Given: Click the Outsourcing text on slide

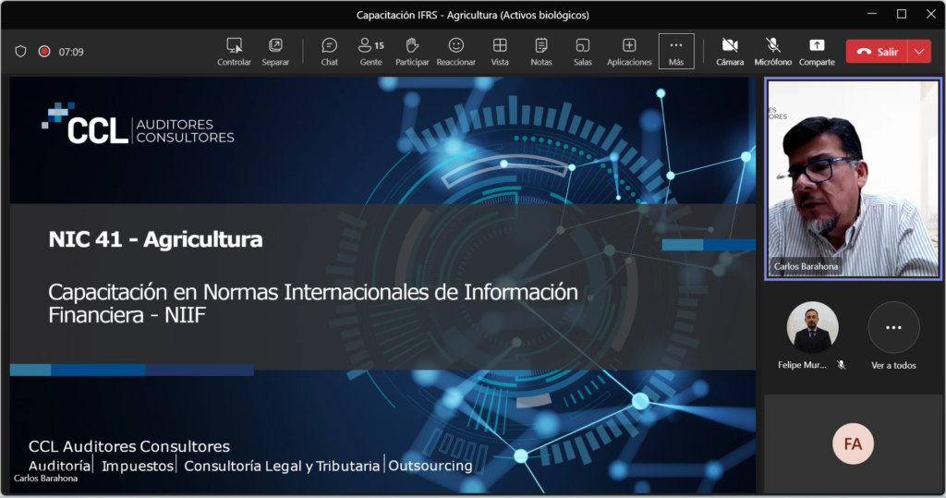Looking at the screenshot, I should point(431,466).
